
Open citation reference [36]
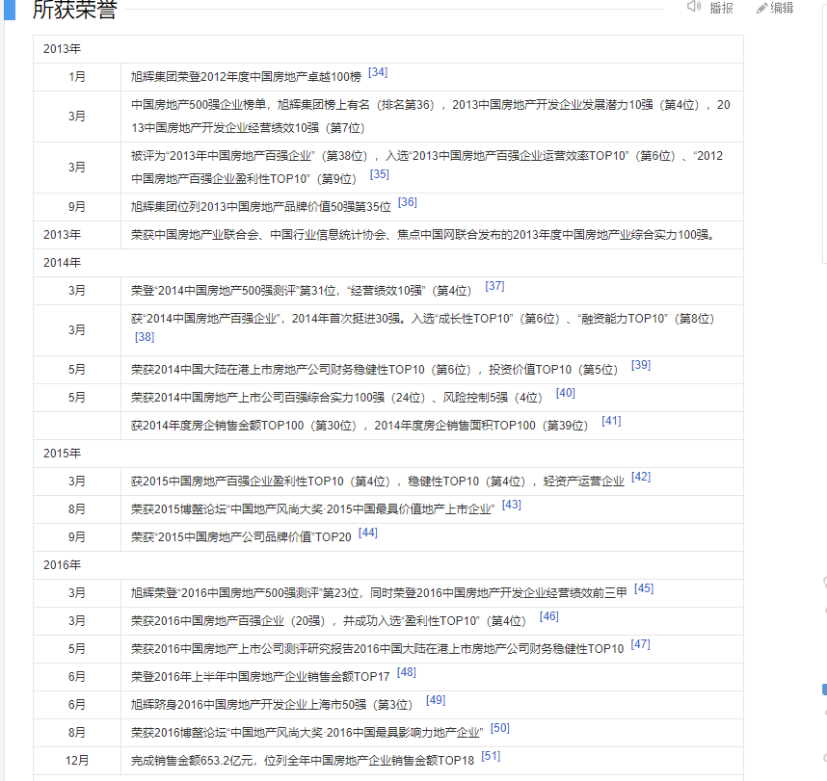tap(407, 202)
